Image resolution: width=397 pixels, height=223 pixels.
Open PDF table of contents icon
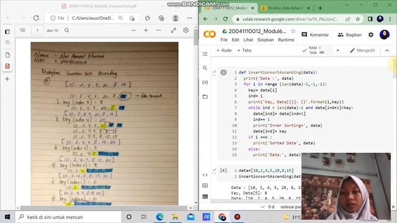(x=22, y=30)
